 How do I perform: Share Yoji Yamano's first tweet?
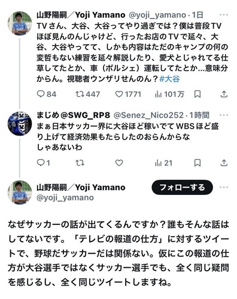[224, 94]
